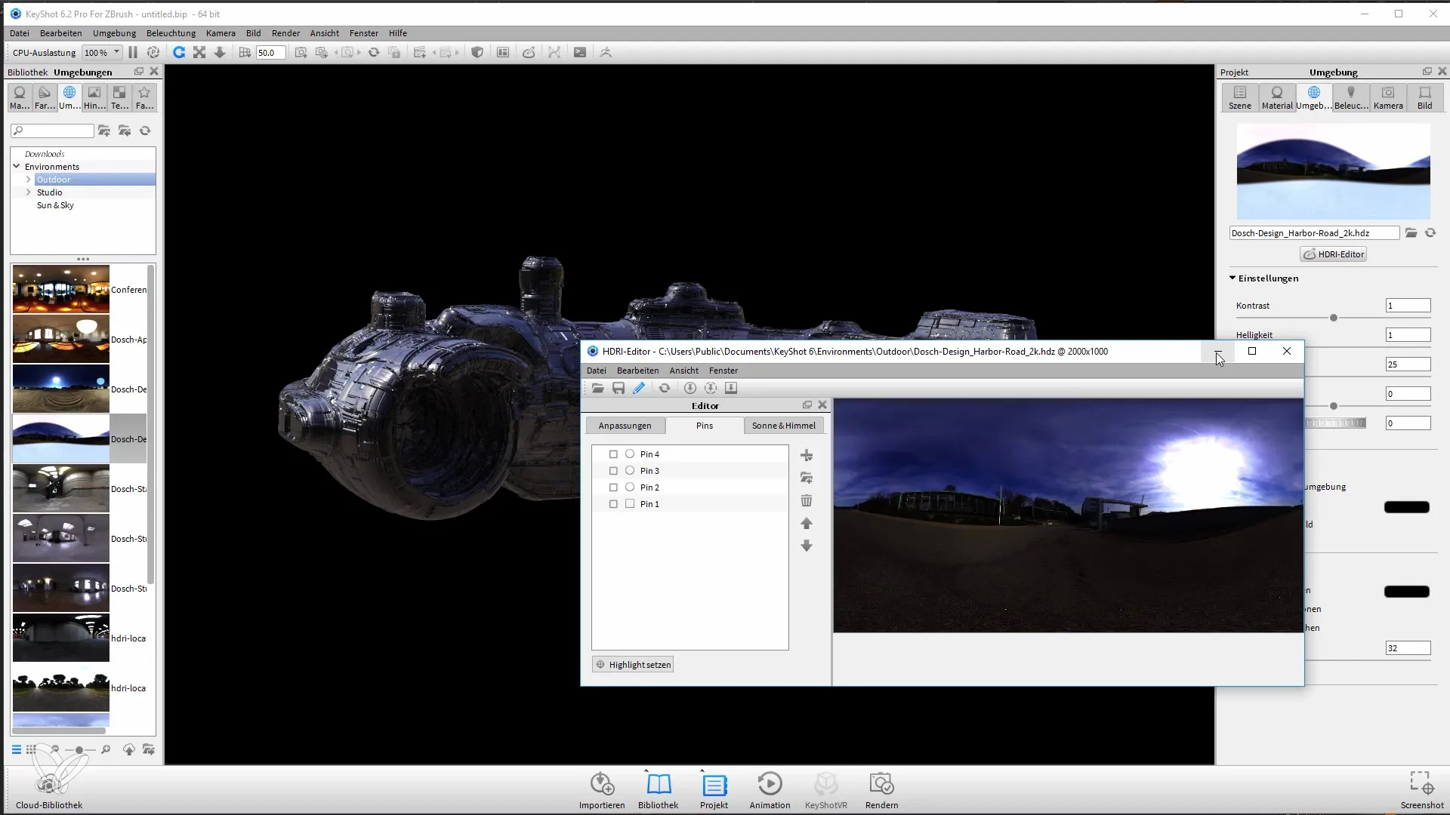The width and height of the screenshot is (1450, 815).
Task: Toggle checkbox for Pin 3
Action: point(613,471)
